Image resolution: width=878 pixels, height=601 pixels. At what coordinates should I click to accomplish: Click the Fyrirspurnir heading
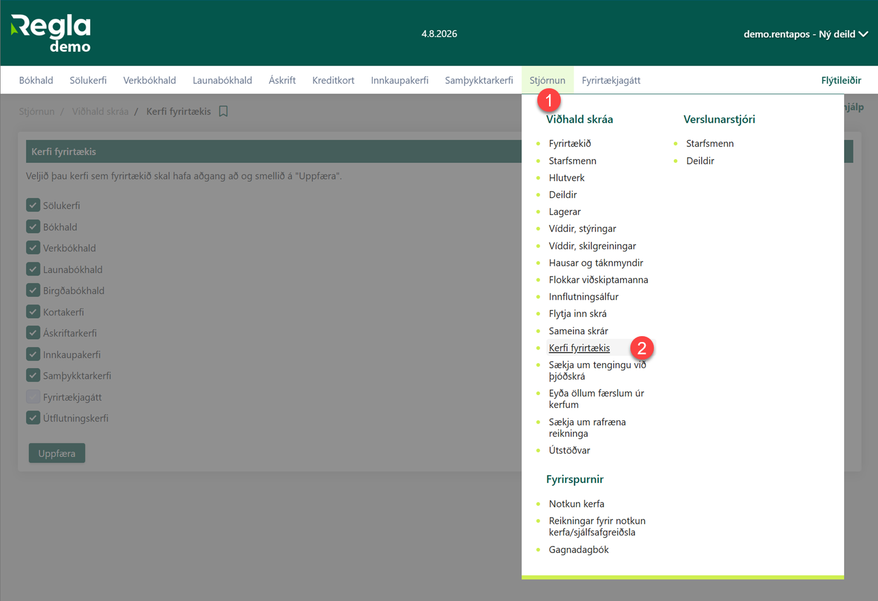(575, 479)
